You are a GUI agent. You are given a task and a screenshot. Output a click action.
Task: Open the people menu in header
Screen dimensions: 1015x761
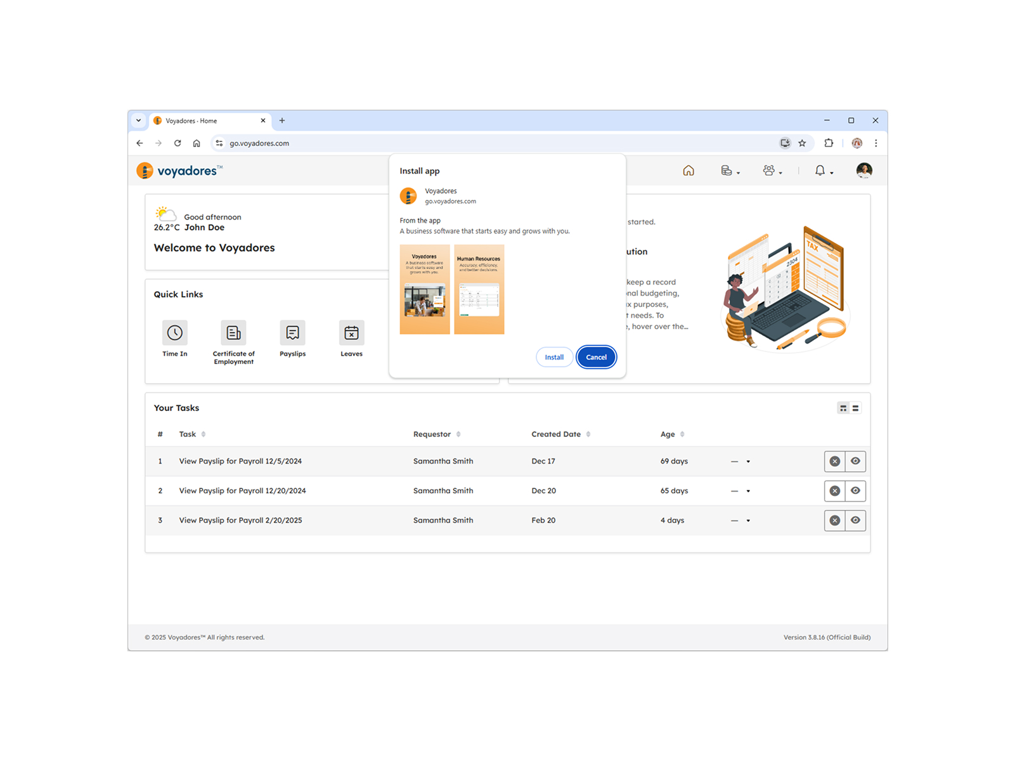tap(772, 171)
